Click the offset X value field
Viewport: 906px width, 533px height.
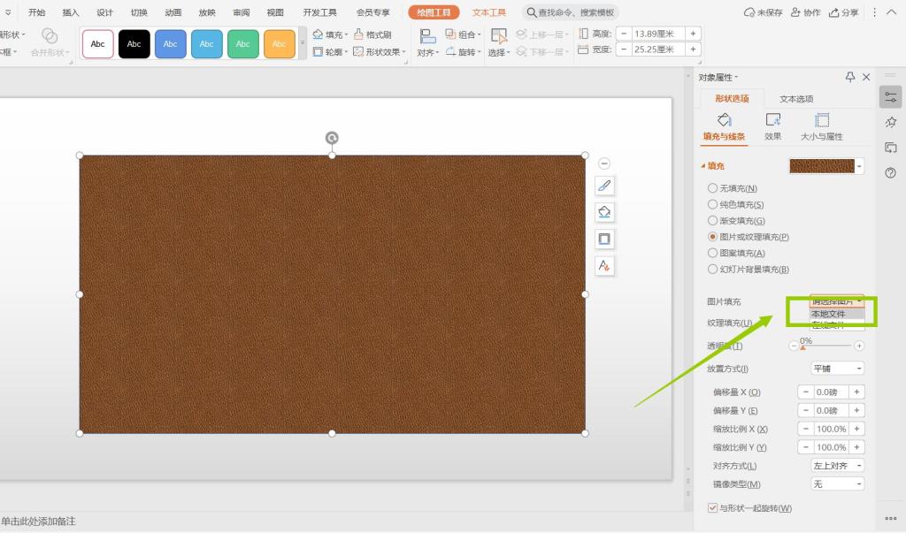(830, 392)
